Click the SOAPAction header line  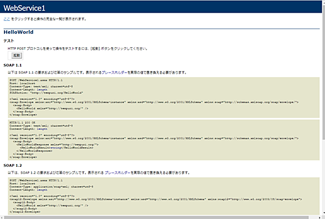[x=46, y=93]
